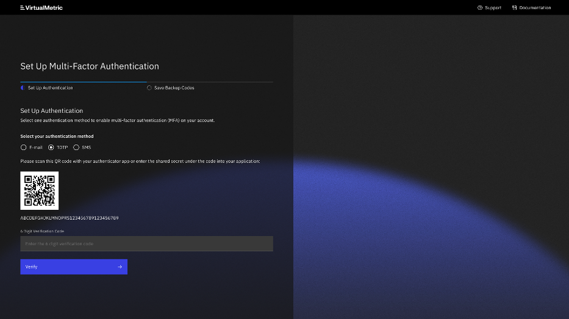Click the Set Up Authentication step indicator icon
Image resolution: width=569 pixels, height=319 pixels.
pyautogui.click(x=23, y=88)
